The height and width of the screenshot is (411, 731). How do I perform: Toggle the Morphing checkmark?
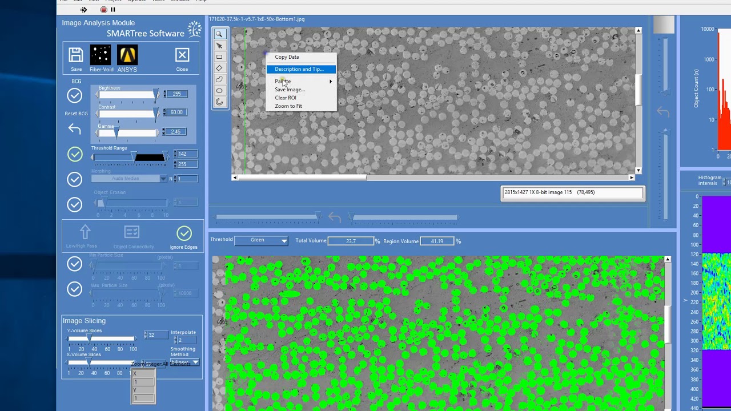(x=75, y=179)
